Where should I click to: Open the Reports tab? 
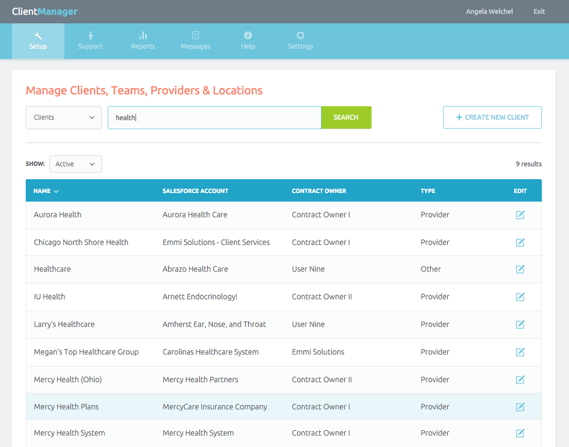pyautogui.click(x=143, y=41)
